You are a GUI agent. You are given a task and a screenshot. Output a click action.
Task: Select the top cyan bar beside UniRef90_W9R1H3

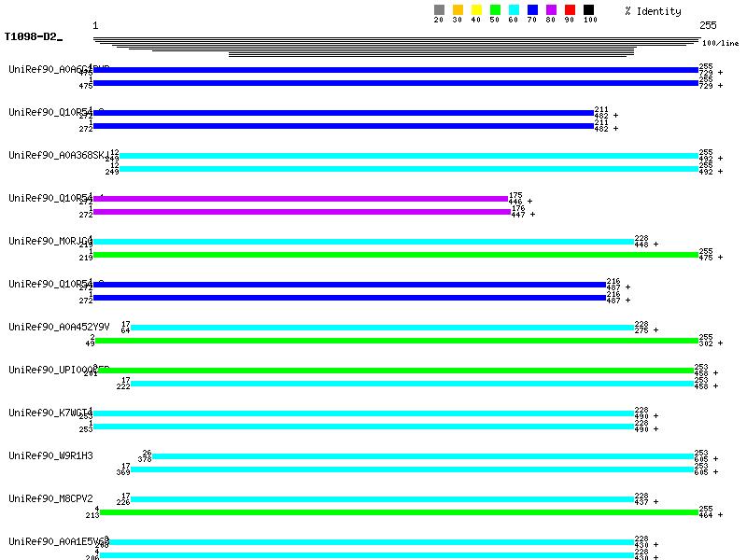click(x=423, y=456)
